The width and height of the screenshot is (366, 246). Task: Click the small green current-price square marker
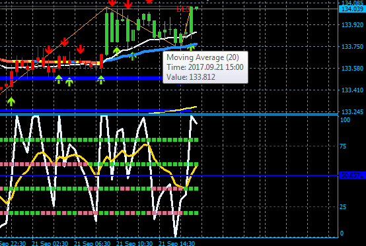(196, 9)
